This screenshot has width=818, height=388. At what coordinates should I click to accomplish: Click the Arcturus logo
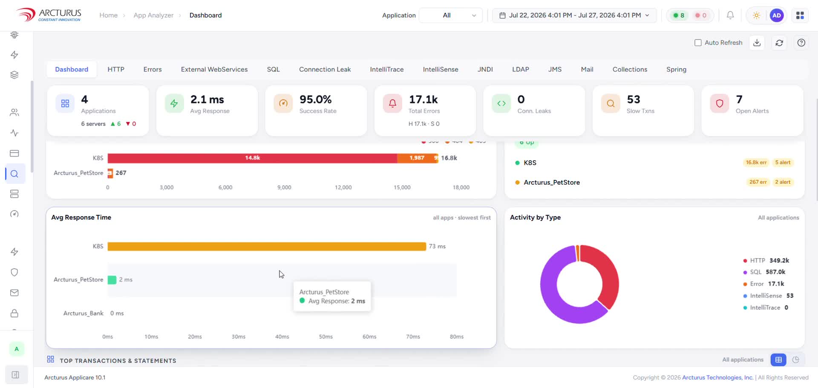point(49,15)
